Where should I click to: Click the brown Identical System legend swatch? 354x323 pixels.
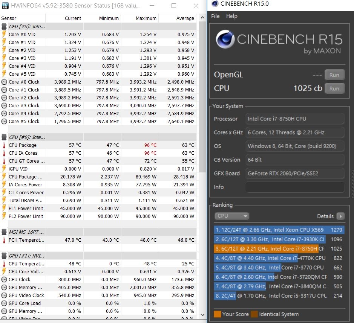coord(254,314)
